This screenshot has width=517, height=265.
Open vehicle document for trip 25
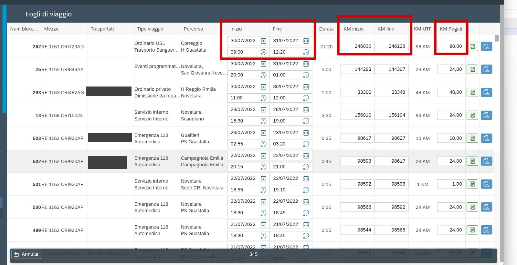point(486,69)
